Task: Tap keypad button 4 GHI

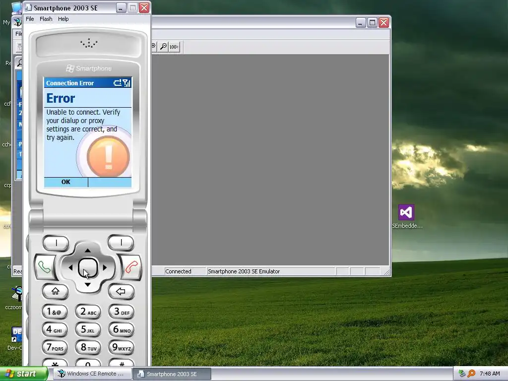Action: 55,329
